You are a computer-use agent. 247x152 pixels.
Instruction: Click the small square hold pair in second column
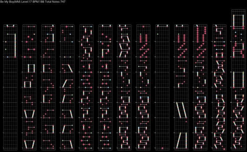click(27, 84)
